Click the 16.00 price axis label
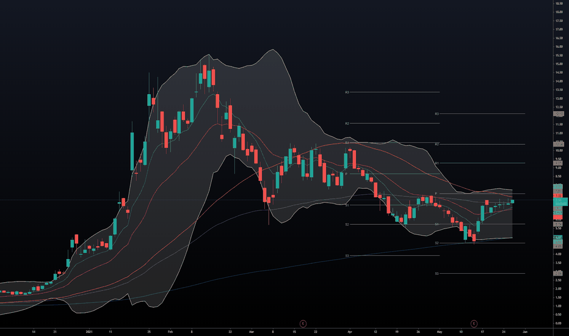Image resolution: width=569 pixels, height=336 pixels. [x=559, y=46]
